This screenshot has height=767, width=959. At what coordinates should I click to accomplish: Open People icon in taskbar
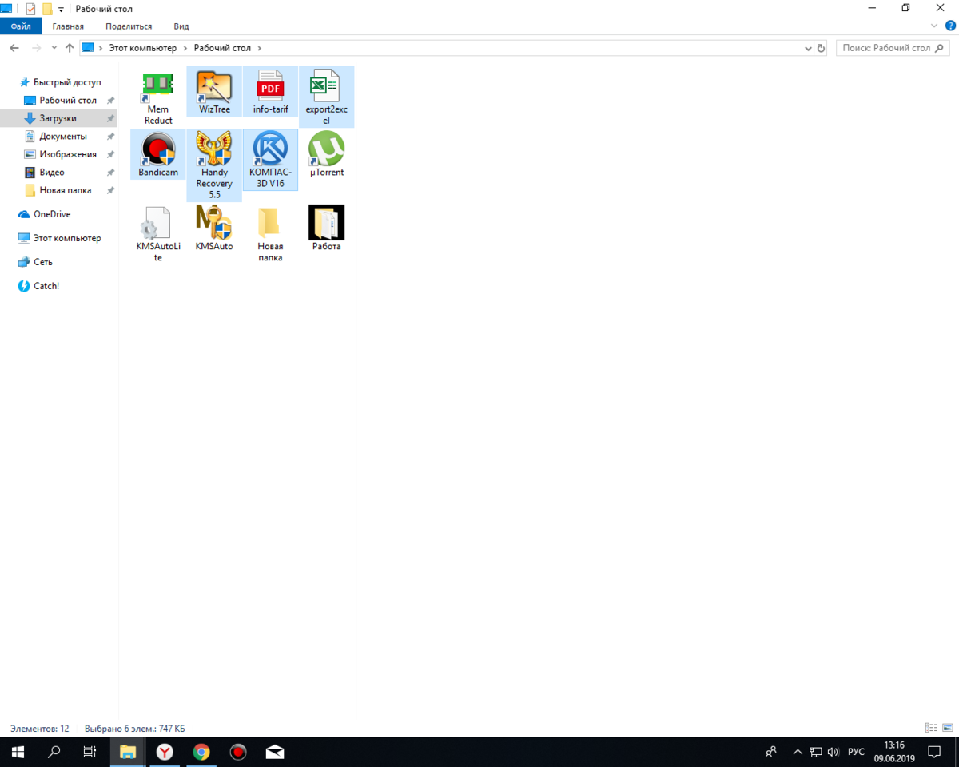(x=771, y=752)
